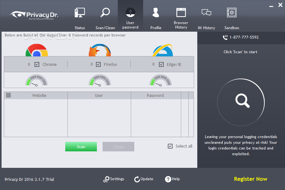Open the Sandbox safe icon
The height and width of the screenshot is (190, 285).
point(232,12)
